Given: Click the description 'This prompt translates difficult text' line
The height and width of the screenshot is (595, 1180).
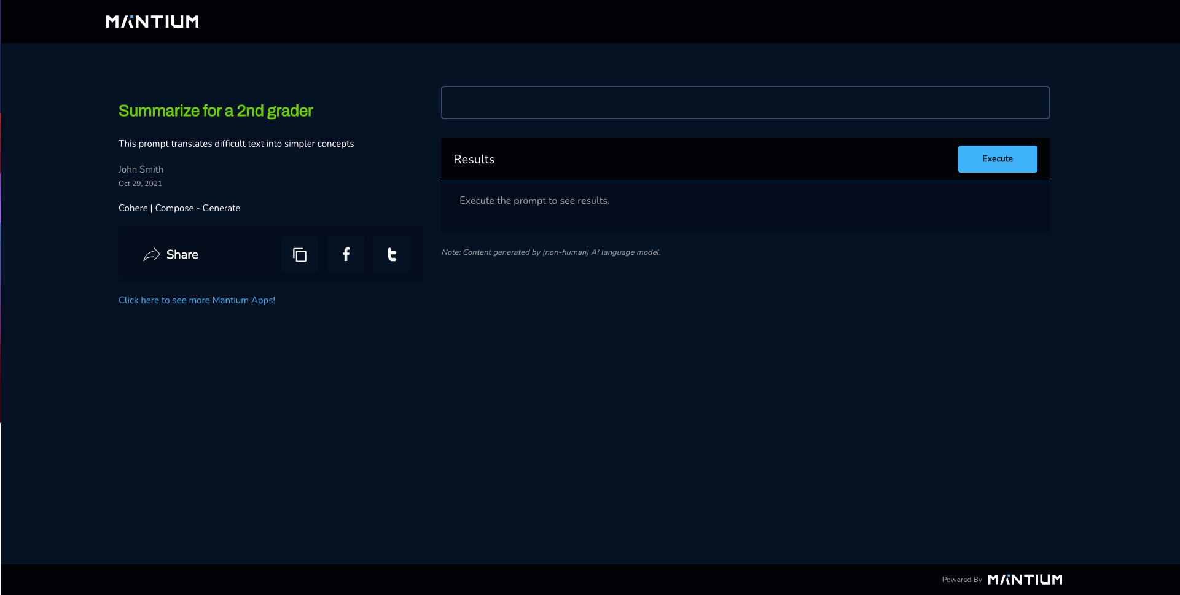Looking at the screenshot, I should (236, 144).
